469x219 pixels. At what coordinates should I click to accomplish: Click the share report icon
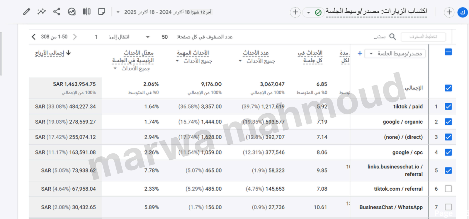(x=57, y=12)
